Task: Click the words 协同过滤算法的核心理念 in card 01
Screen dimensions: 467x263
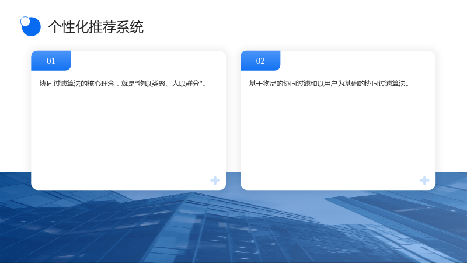Action: click(77, 84)
